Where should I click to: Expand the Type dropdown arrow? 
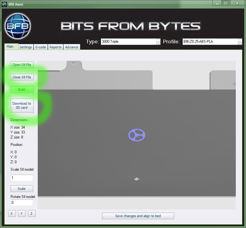pos(158,42)
